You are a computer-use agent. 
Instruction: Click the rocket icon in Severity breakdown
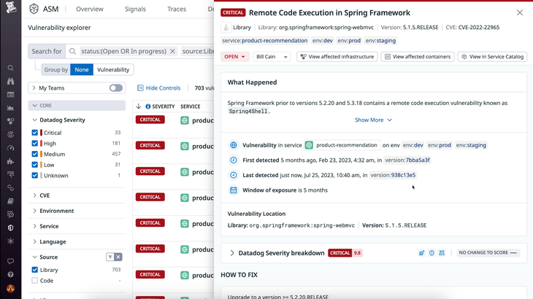tap(421, 253)
